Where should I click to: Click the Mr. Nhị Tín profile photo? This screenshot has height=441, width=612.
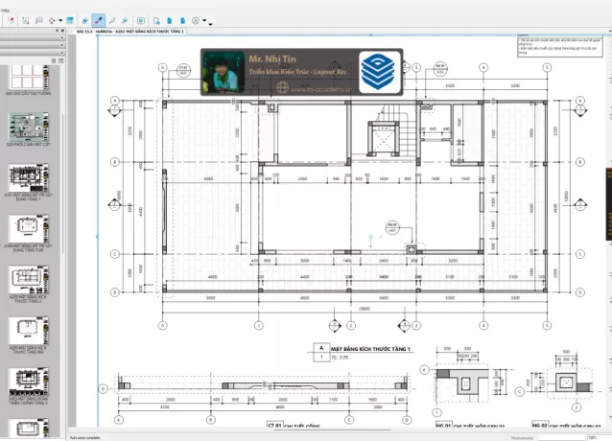click(223, 72)
